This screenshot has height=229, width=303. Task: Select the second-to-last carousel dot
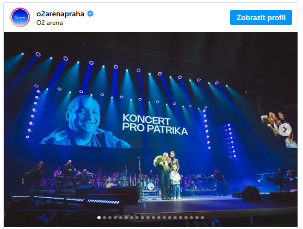pyautogui.click(x=197, y=218)
